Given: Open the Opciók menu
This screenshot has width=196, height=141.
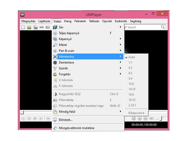Looking at the screenshot, I should pyautogui.click(x=107, y=21).
